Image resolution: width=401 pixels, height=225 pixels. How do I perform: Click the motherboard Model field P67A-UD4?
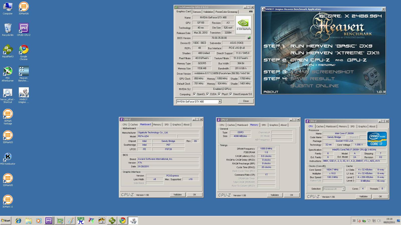click(157, 136)
